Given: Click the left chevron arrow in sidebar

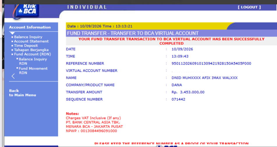Looking at the screenshot, I should tap(13, 76).
